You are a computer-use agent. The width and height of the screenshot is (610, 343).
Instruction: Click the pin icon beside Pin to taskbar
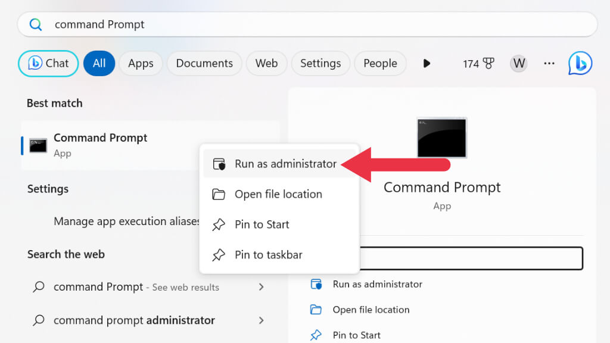tap(219, 255)
